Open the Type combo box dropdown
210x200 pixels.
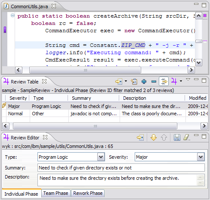click(x=101, y=157)
